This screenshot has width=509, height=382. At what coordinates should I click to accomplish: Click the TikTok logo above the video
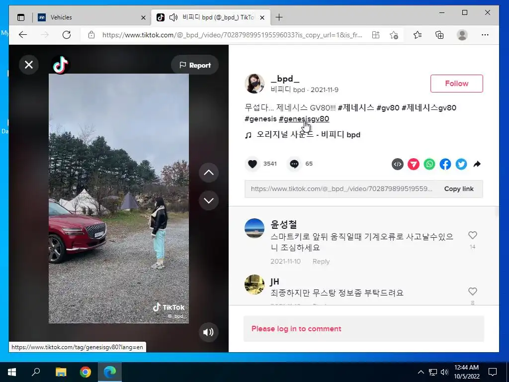click(x=60, y=65)
